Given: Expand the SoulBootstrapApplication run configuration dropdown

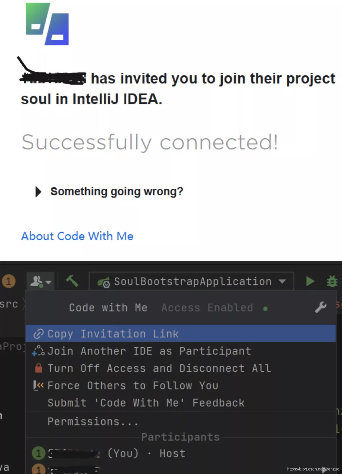Looking at the screenshot, I should [x=283, y=281].
